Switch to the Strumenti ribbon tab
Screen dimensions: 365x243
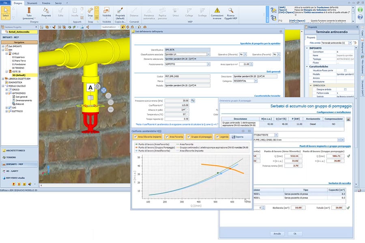point(32,3)
